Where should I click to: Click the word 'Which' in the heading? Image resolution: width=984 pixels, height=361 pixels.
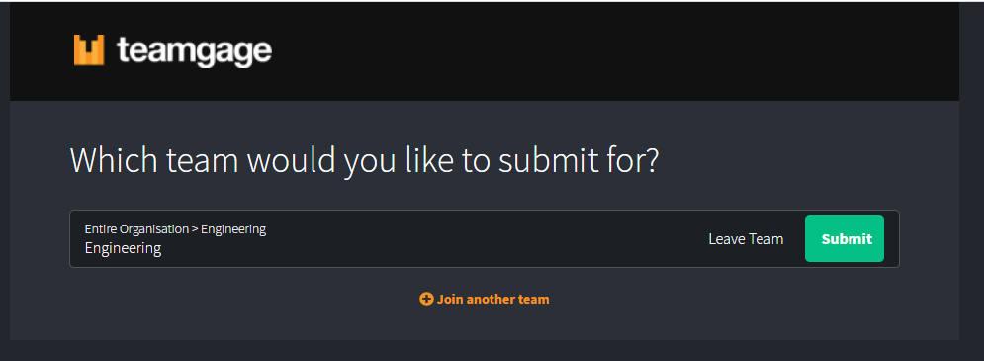[114, 161]
